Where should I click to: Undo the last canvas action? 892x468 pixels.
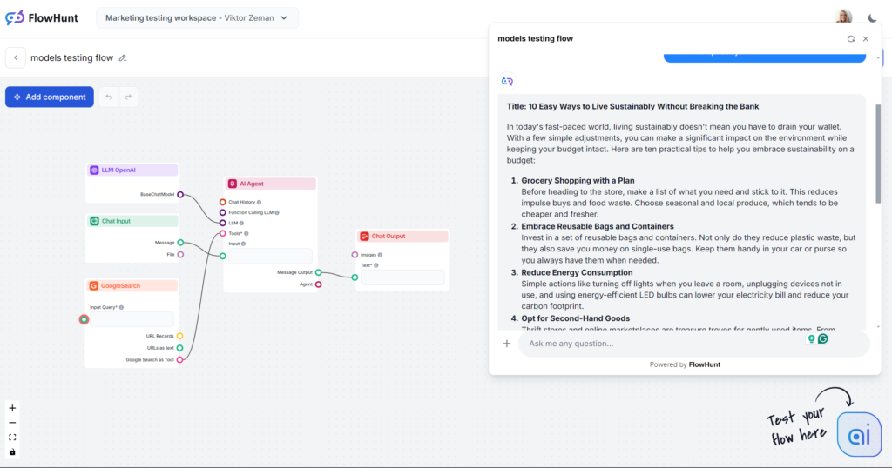click(109, 97)
